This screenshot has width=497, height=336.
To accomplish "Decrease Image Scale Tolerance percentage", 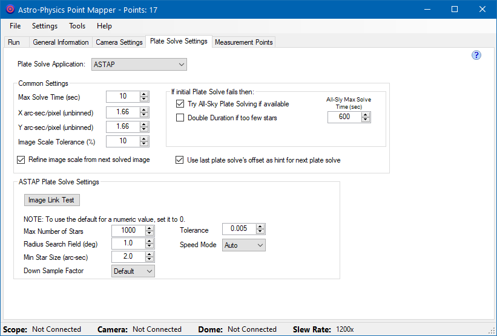I will pos(144,144).
